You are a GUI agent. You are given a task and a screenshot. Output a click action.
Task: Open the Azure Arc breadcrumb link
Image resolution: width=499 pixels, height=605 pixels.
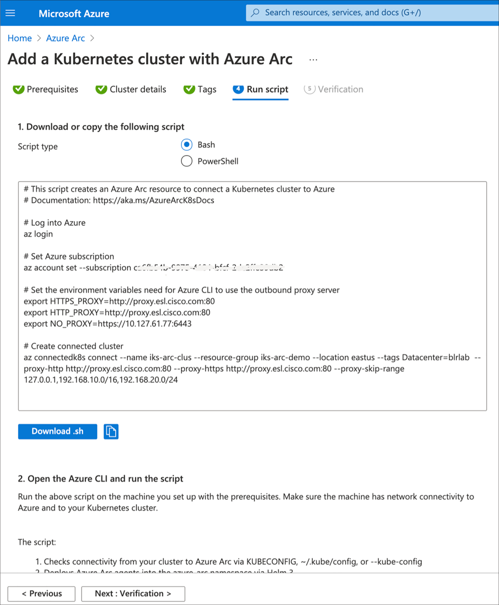(x=66, y=38)
